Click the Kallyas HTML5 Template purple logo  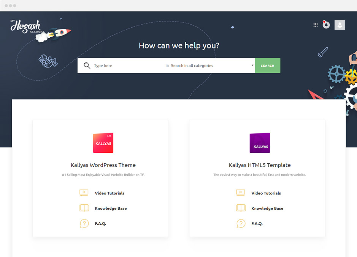[260, 143]
